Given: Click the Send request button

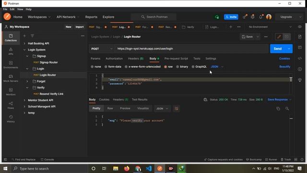Looking at the screenshot, I should coord(278,49).
